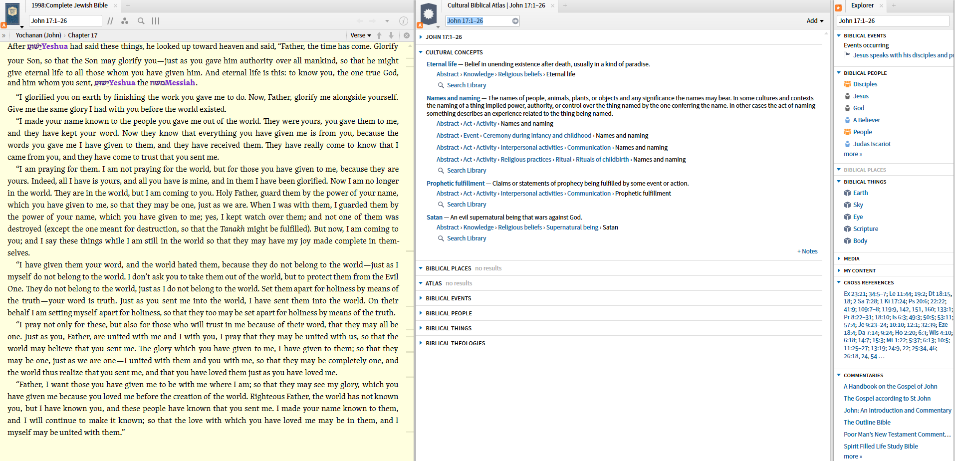Expand Biblical People section in Atlas panel

pyautogui.click(x=421, y=313)
